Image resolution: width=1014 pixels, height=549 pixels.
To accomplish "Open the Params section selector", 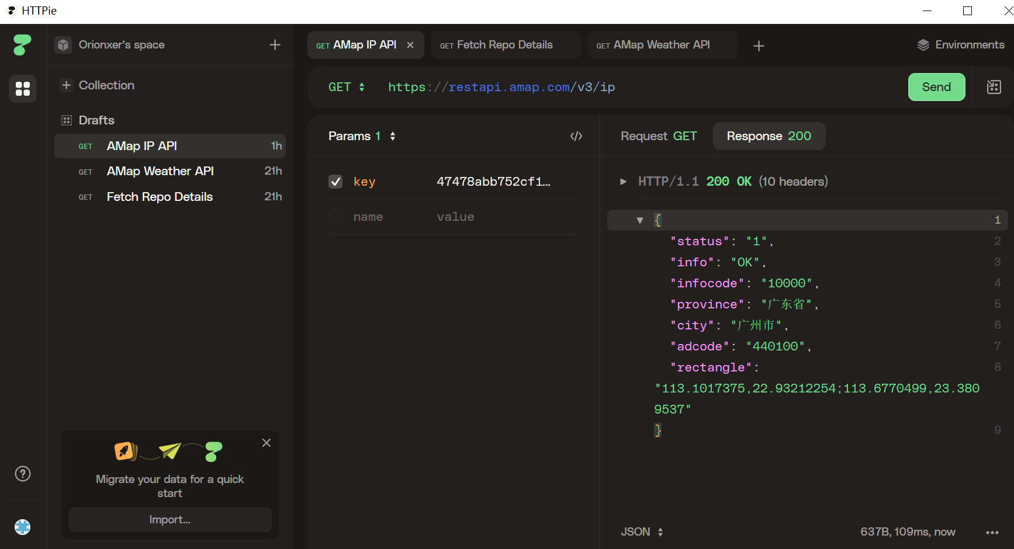I will tap(362, 136).
